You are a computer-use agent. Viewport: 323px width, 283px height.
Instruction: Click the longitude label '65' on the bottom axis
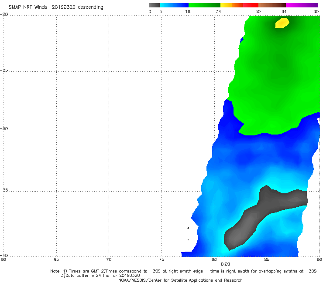pos(56,259)
